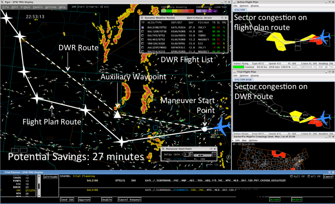Click the green Reject button
The width and height of the screenshot is (335, 204).
pyautogui.click(x=297, y=200)
